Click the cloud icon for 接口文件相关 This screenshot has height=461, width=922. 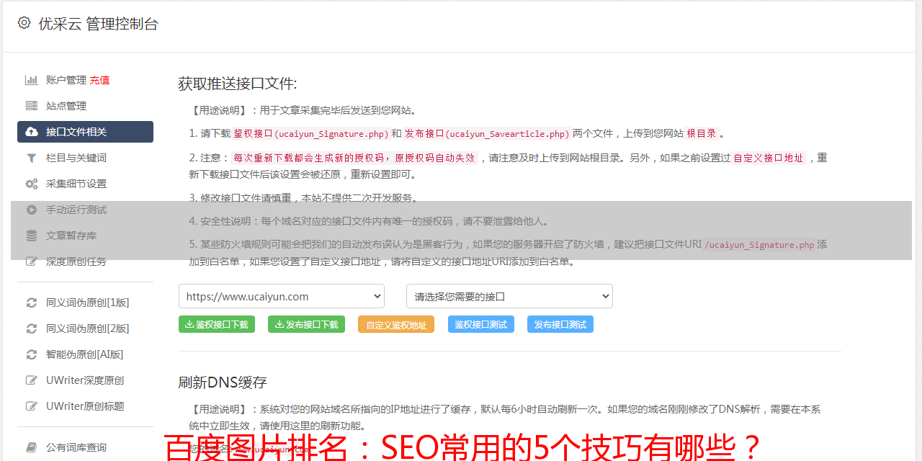click(x=32, y=132)
